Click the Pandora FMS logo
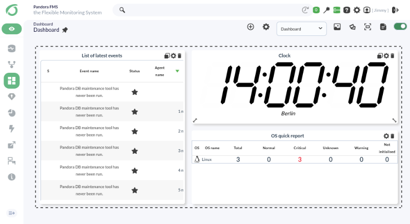Viewport: 410px width, 224px height. click(x=12, y=10)
